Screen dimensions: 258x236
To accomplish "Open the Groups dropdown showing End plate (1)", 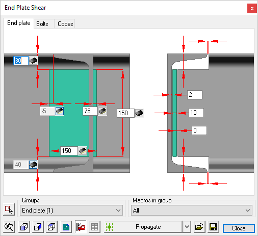I will pyautogui.click(x=71, y=211).
